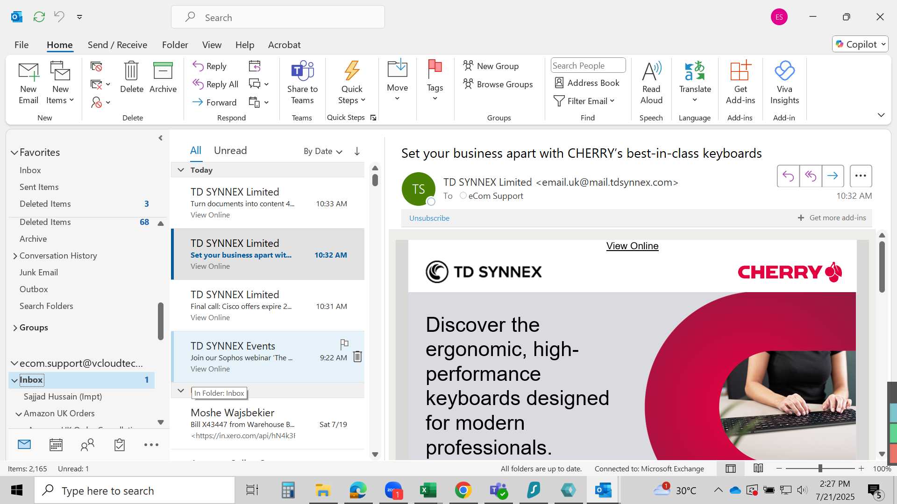Open the Acrobat tab
This screenshot has height=504, width=897.
pos(284,45)
